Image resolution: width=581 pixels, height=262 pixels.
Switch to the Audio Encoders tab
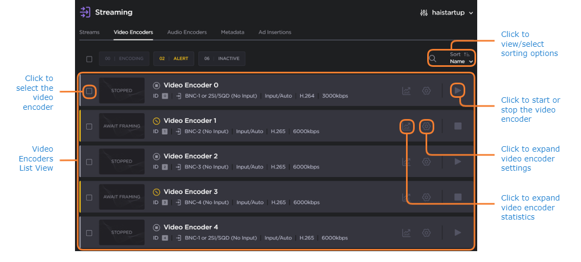point(187,32)
